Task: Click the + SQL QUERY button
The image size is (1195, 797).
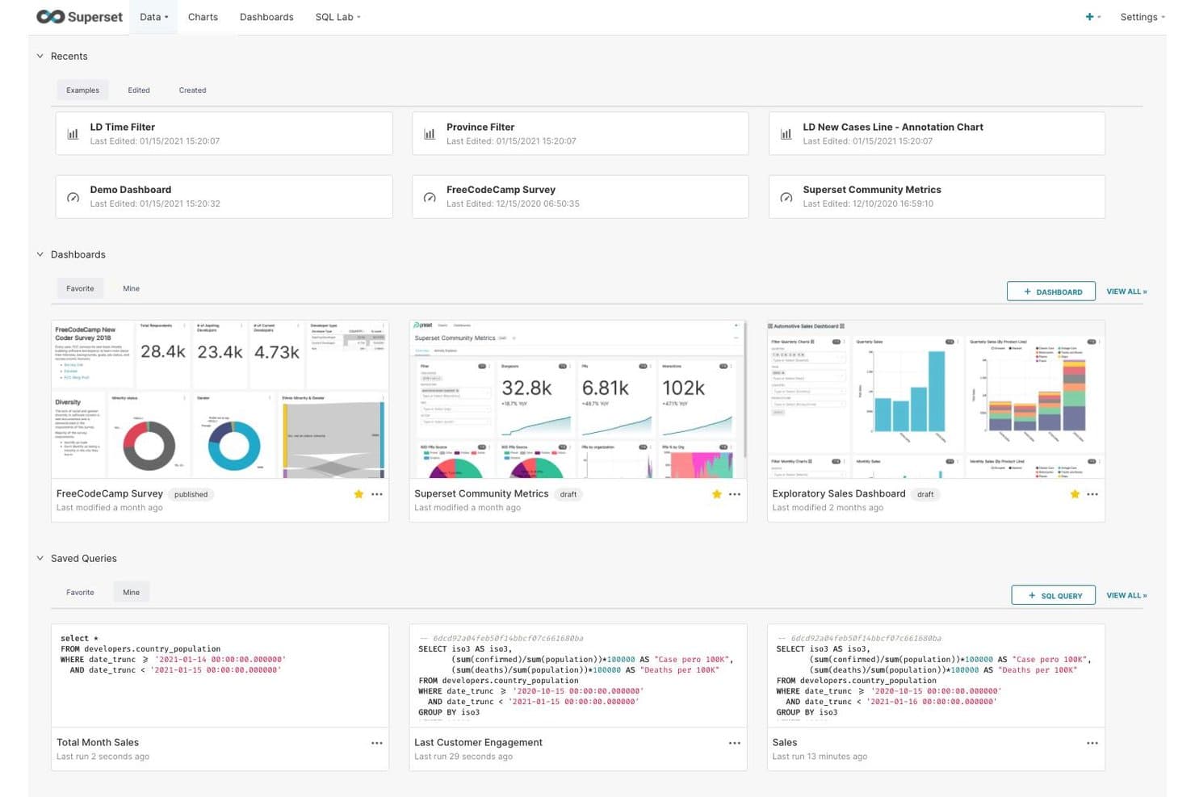Action: (x=1054, y=595)
